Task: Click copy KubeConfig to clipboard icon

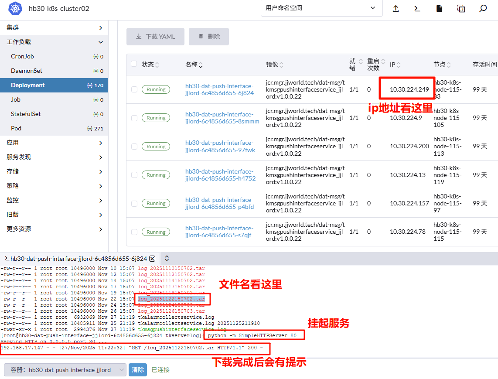Action: (461, 8)
